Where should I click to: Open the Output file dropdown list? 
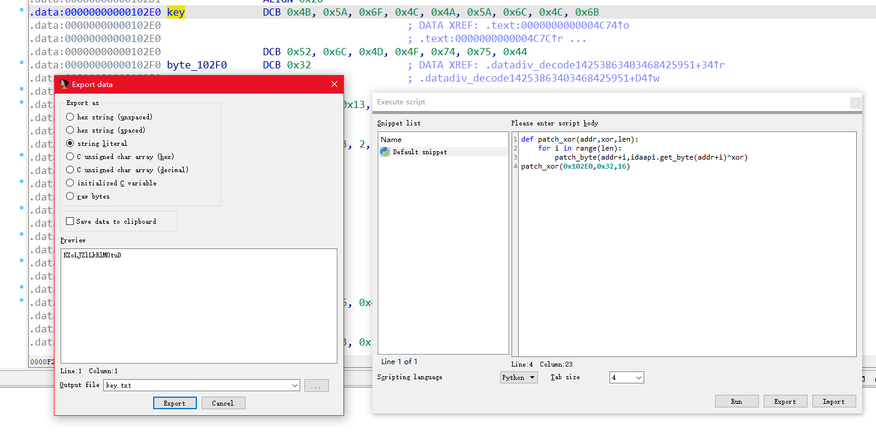pos(294,385)
